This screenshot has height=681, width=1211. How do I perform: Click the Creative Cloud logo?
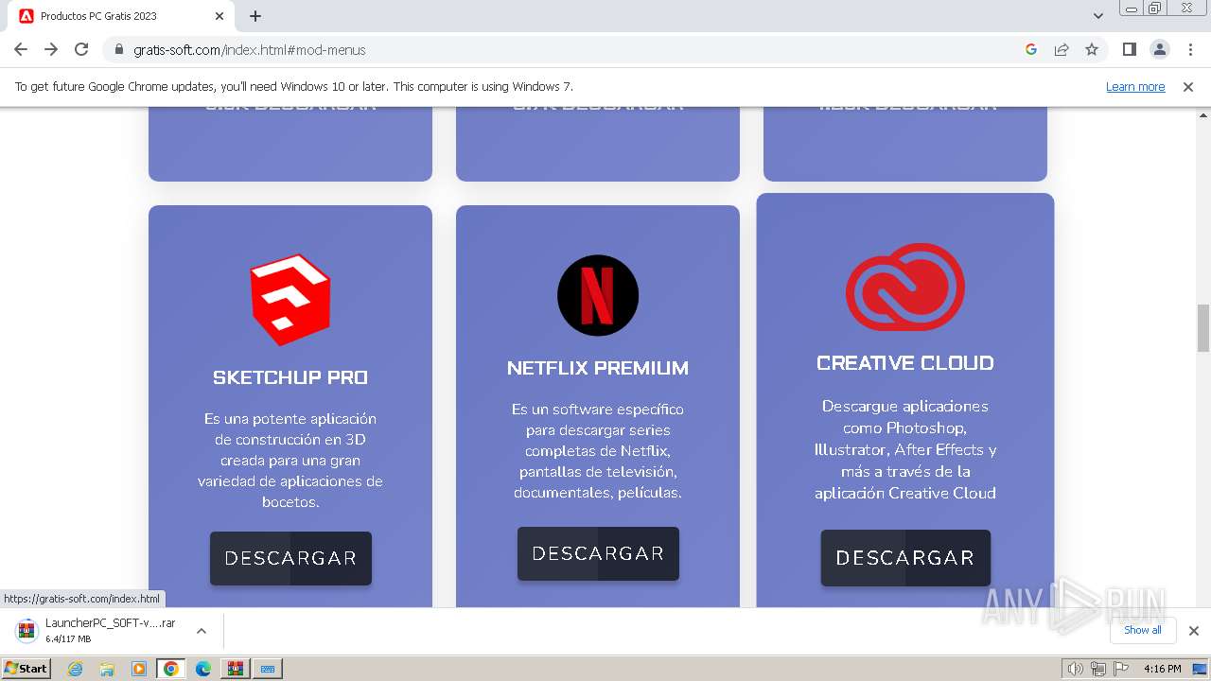905,288
